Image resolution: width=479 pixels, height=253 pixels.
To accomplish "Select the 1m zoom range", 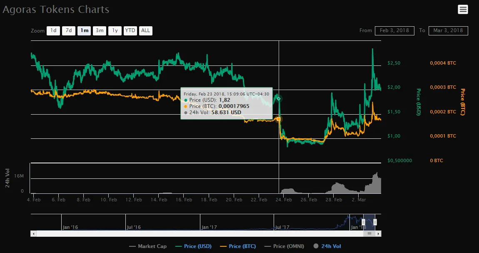I will pyautogui.click(x=84, y=30).
